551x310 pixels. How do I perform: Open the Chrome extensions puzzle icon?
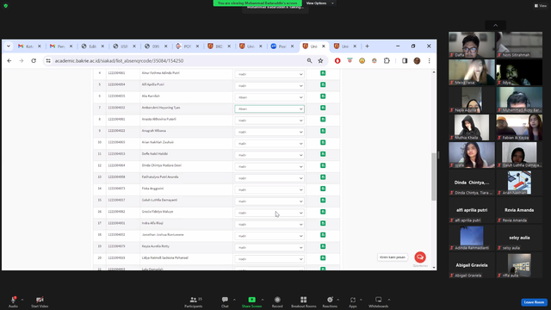coord(387,61)
